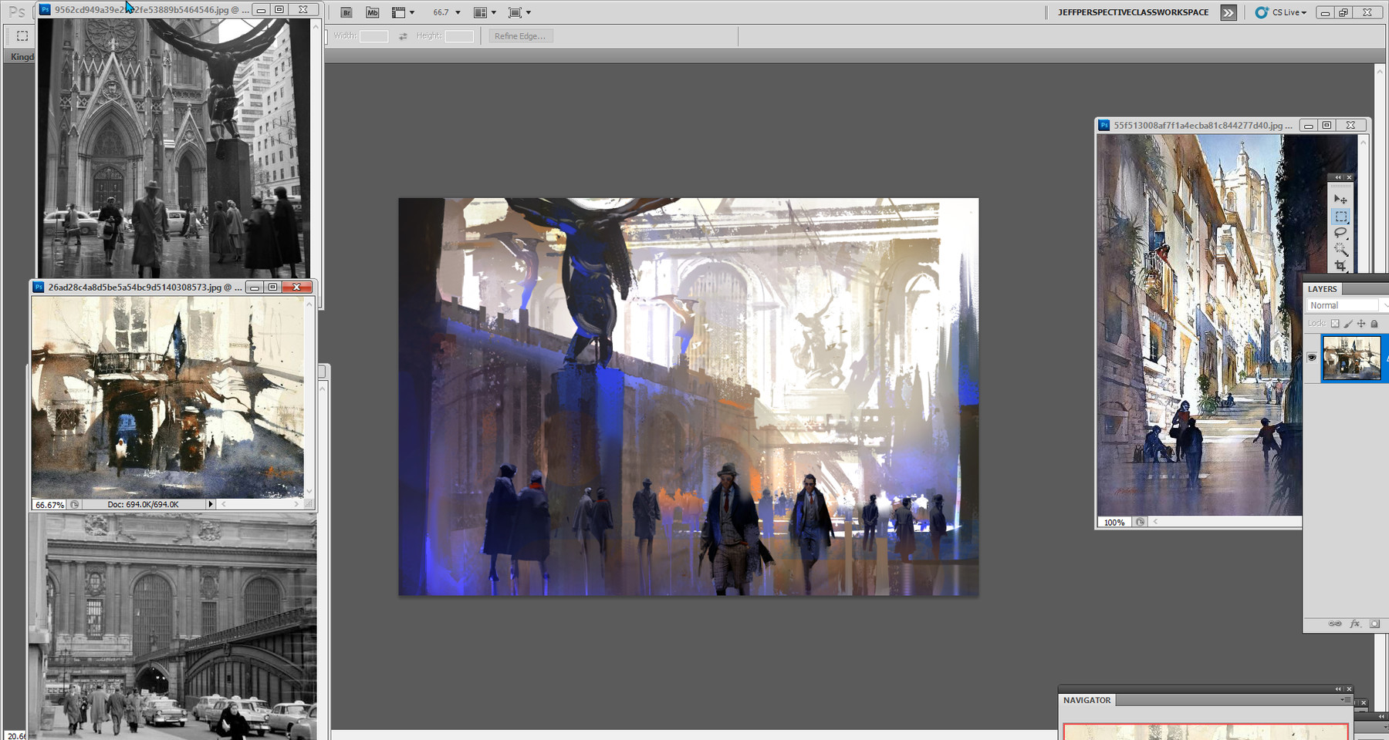Click the Grand Central black-and-white reference photo
This screenshot has width=1389, height=740.
(173, 628)
